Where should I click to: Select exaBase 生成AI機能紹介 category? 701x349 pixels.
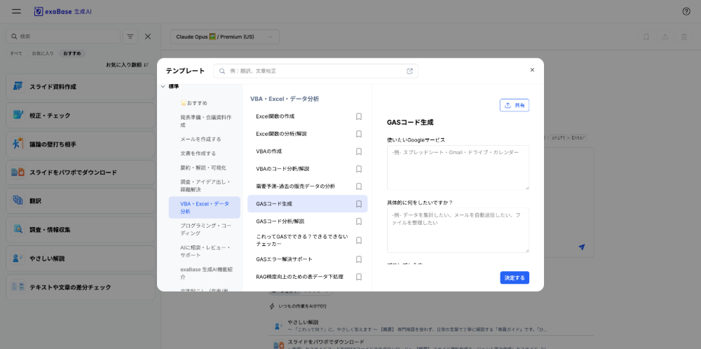[204, 273]
